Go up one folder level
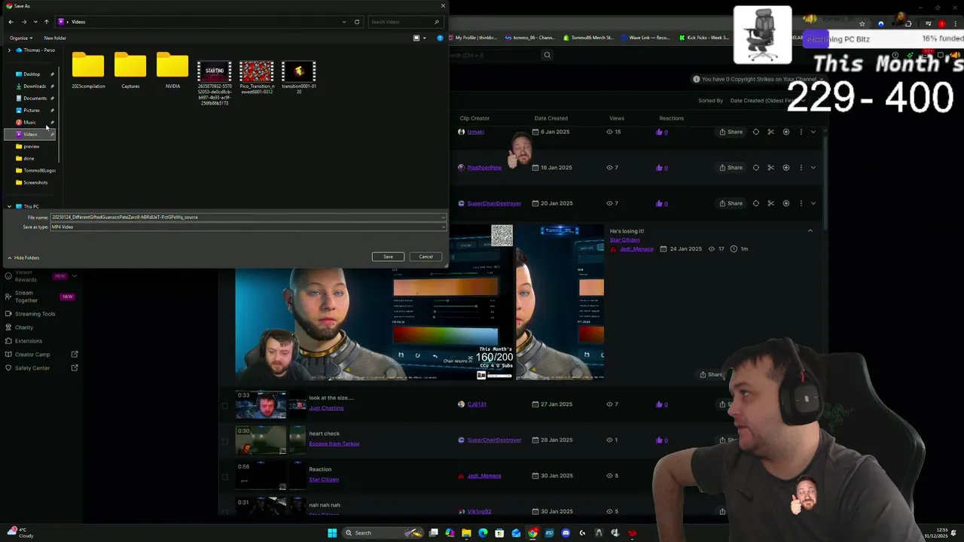This screenshot has height=542, width=964. [46, 22]
